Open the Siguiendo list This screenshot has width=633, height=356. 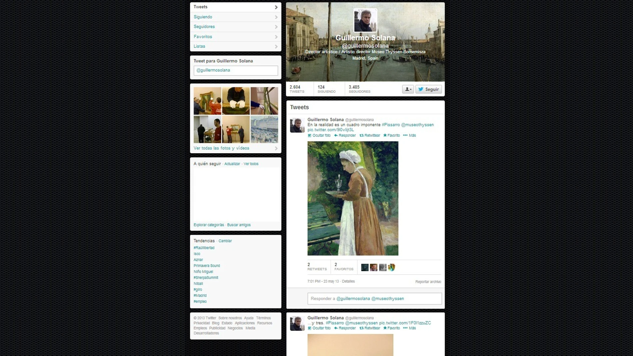(236, 17)
